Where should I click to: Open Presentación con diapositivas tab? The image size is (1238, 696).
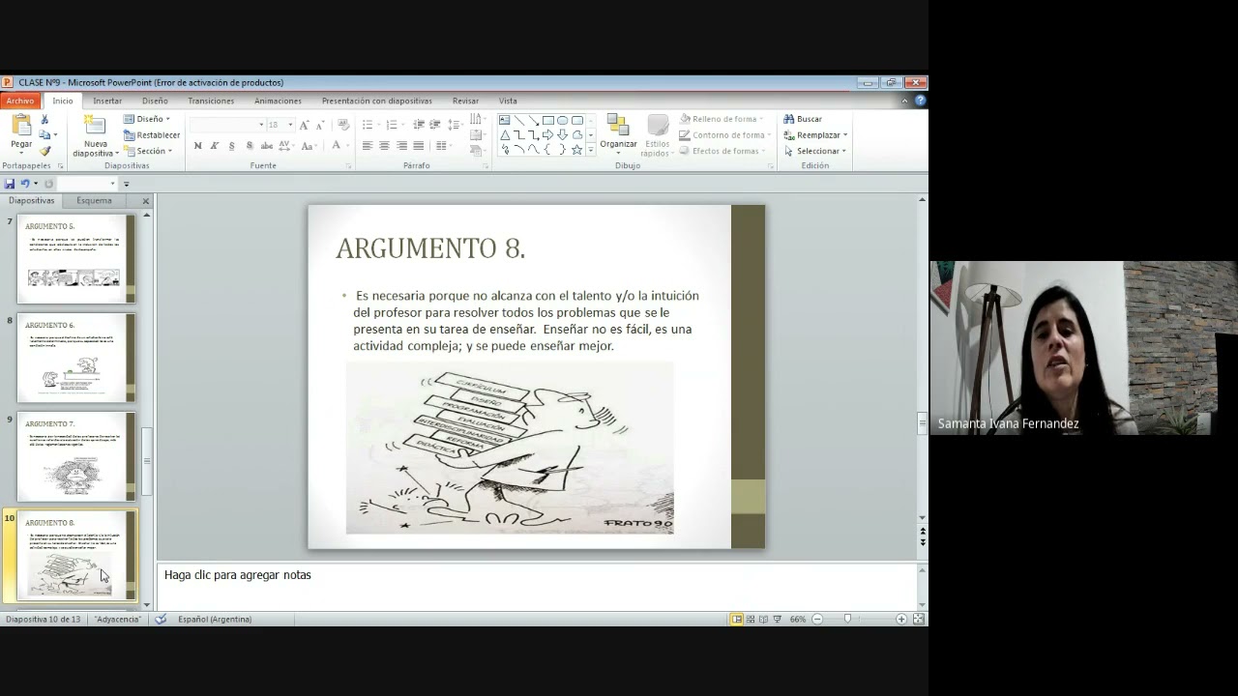point(377,101)
